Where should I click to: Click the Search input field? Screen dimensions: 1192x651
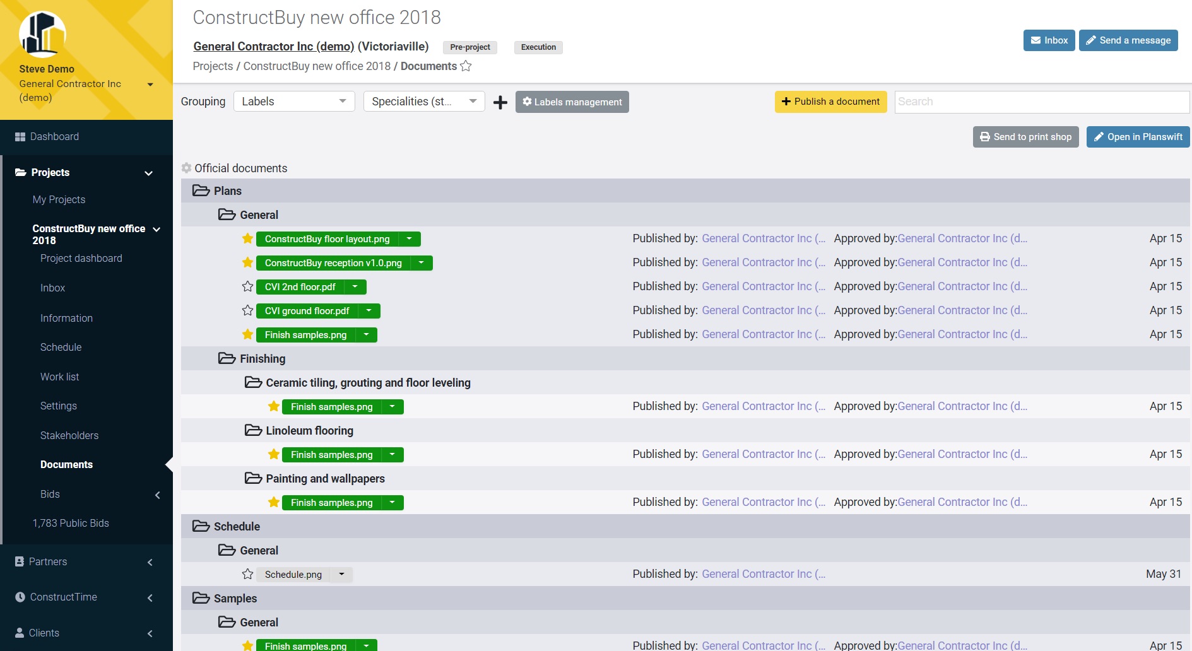(1042, 102)
